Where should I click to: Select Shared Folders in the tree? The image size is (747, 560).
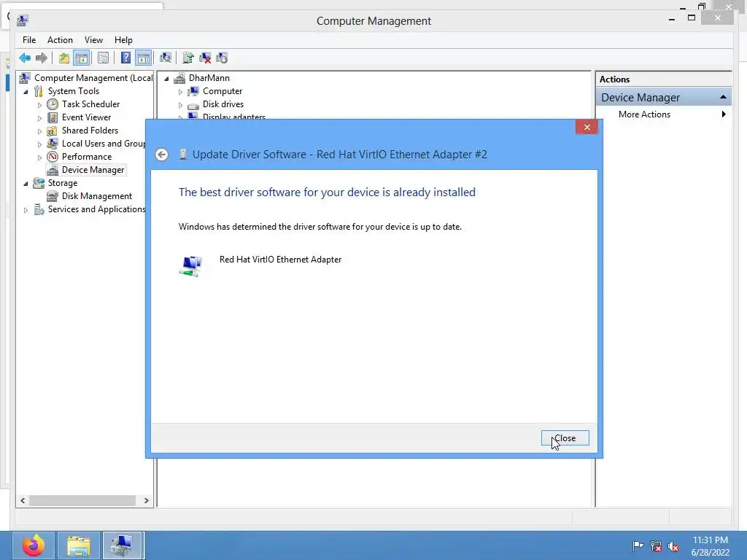pos(90,131)
